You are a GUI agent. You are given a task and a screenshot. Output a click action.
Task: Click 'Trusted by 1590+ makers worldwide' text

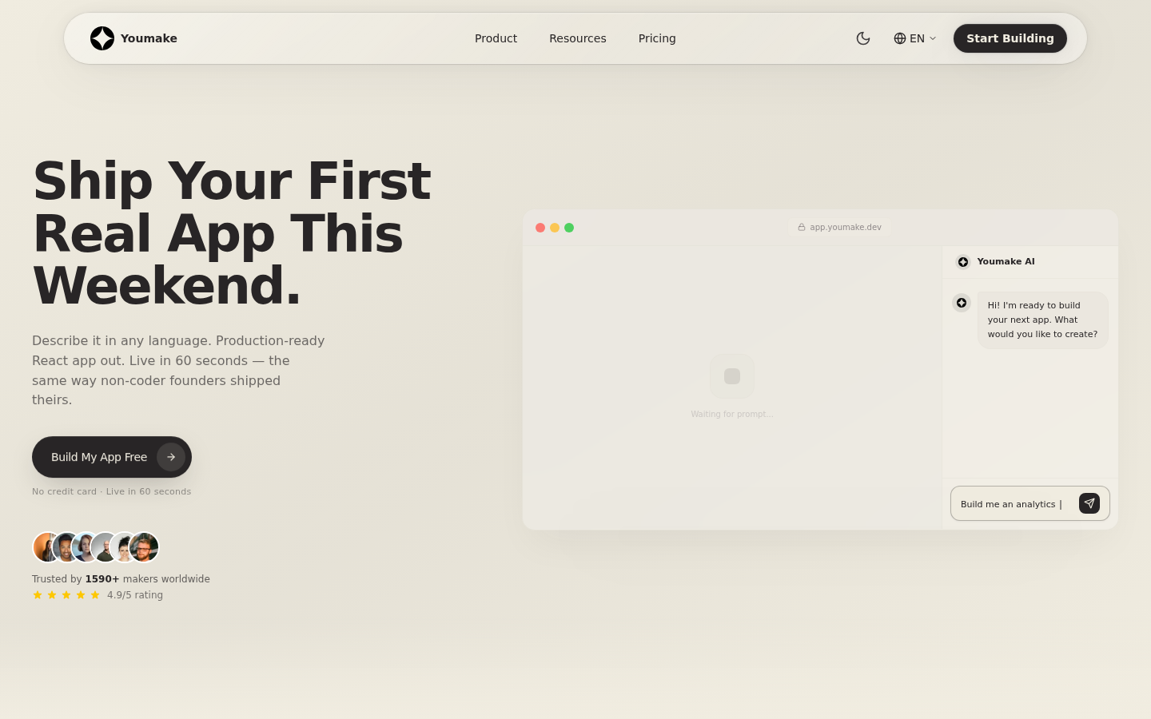pyautogui.click(x=121, y=579)
